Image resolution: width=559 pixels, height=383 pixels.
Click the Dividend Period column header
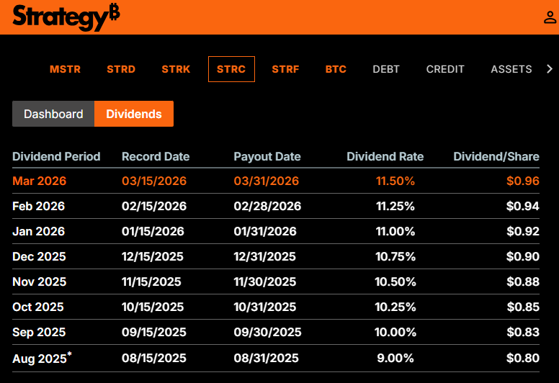pos(56,156)
